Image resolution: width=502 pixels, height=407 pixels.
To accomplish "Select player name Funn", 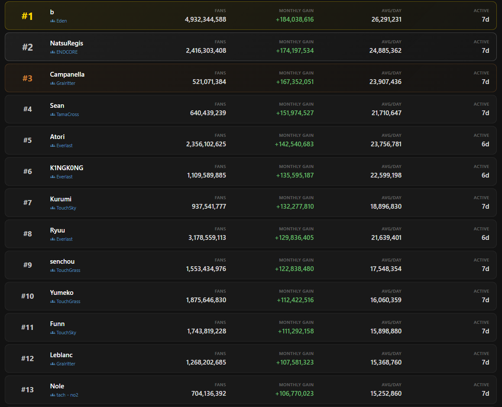I will point(57,324).
